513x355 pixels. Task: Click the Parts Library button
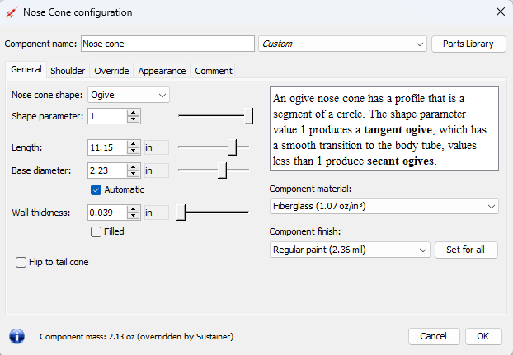(x=468, y=44)
